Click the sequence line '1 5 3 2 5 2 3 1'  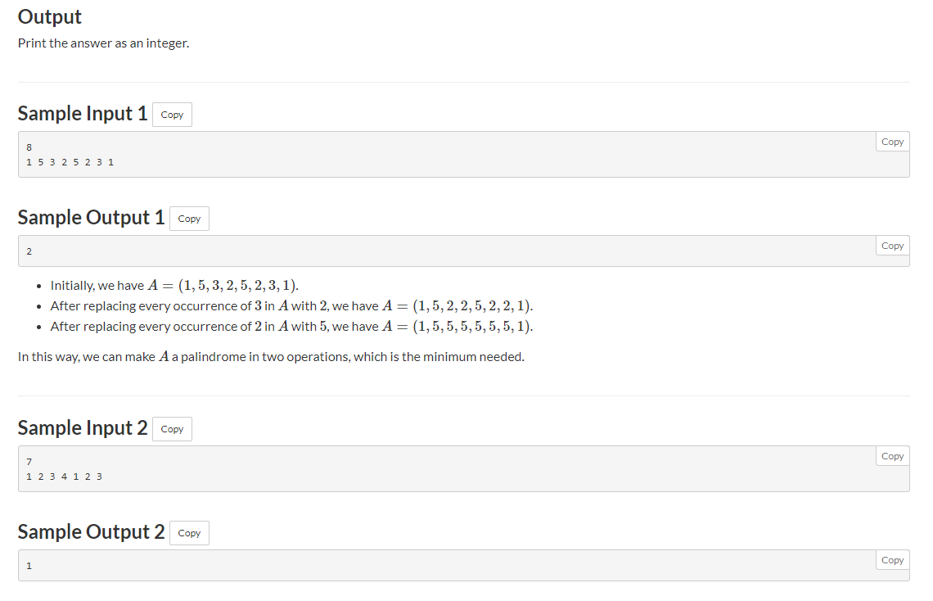tap(70, 161)
